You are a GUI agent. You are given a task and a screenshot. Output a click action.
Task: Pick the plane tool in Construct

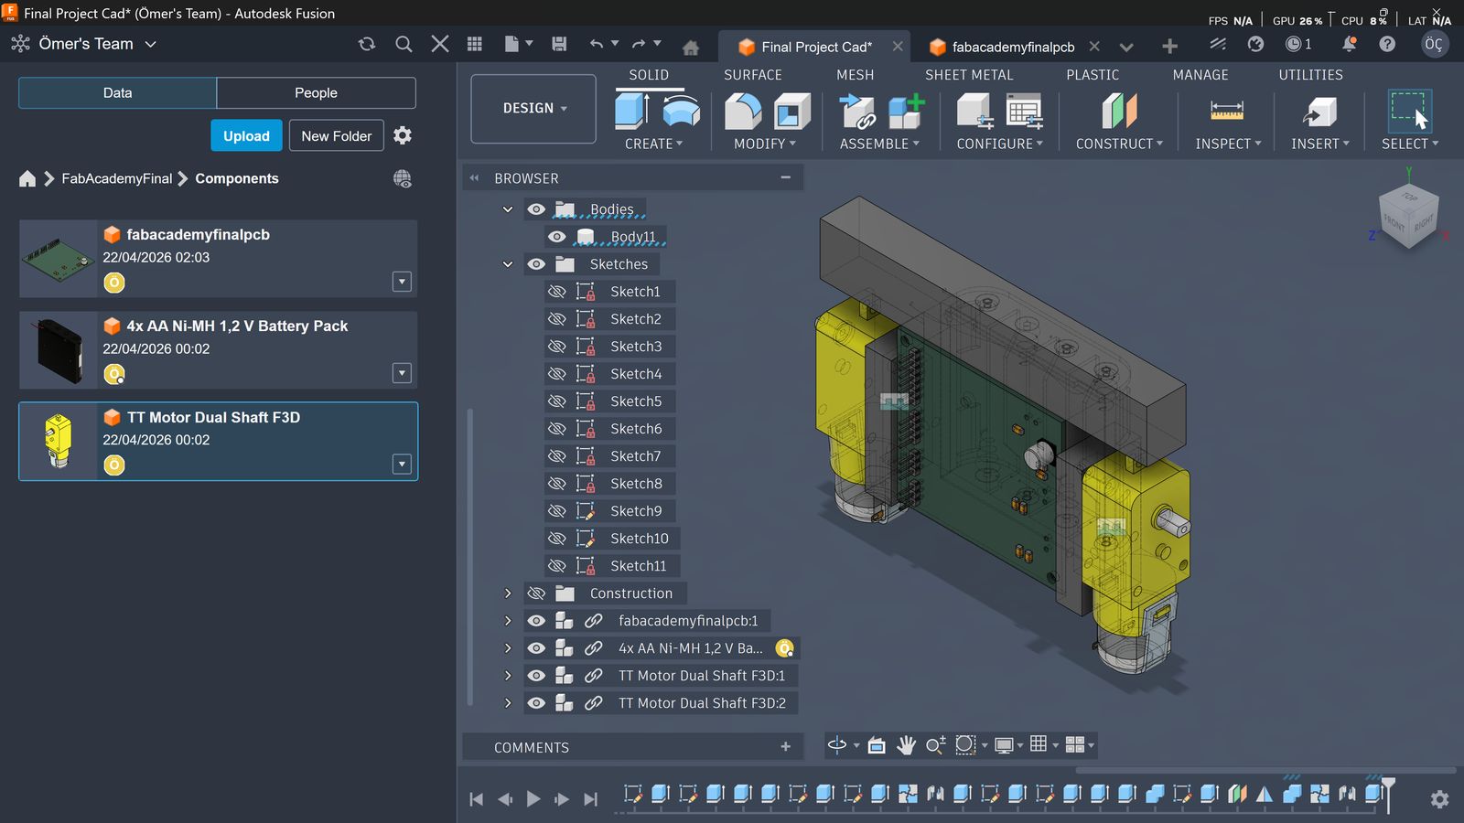(1119, 112)
